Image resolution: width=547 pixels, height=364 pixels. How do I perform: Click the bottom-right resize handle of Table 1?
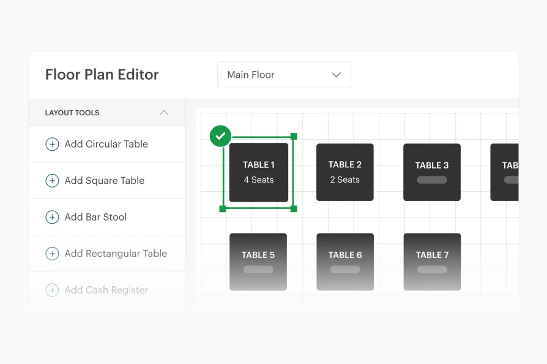294,209
